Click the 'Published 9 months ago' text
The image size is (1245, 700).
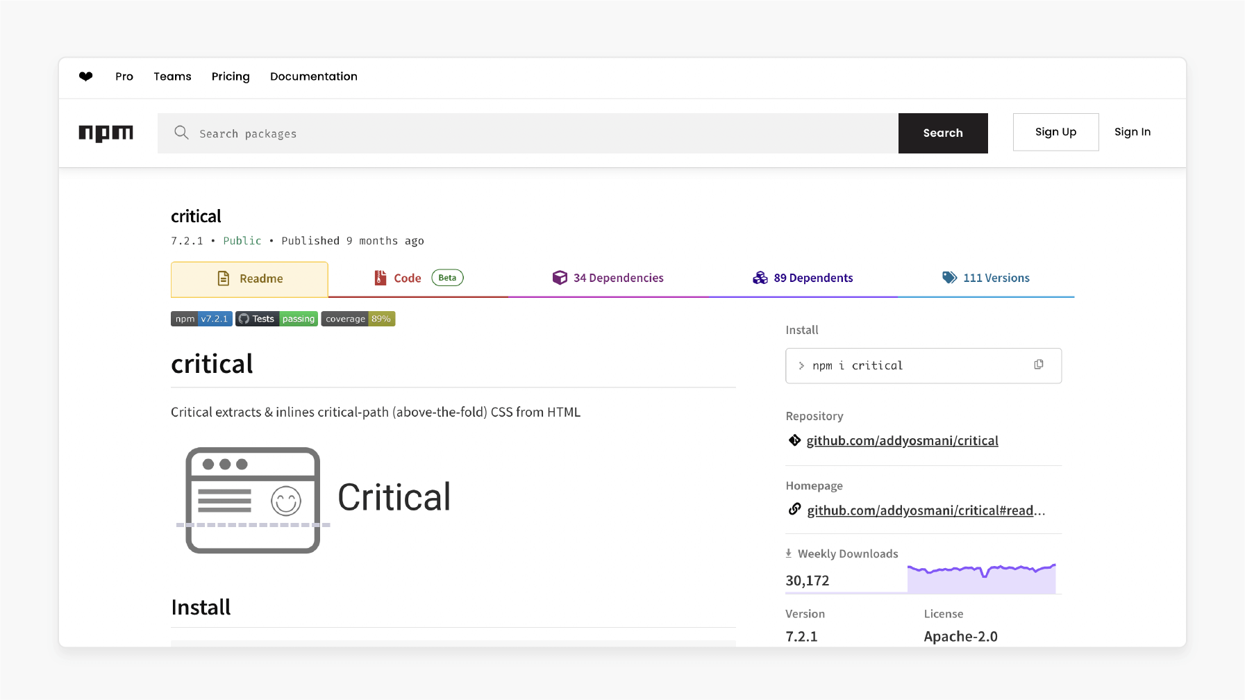pos(353,240)
